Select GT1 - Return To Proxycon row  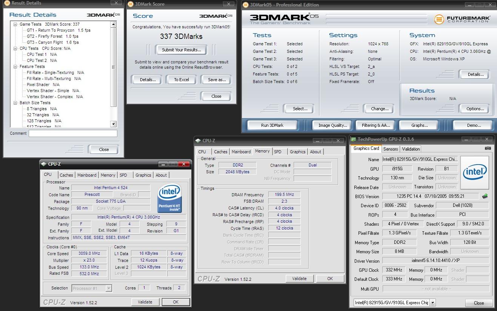click(58, 30)
